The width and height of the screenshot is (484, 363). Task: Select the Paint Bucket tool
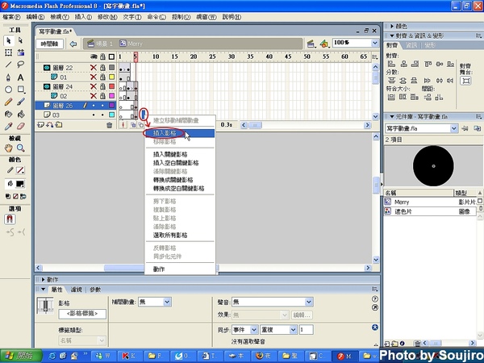(21, 115)
